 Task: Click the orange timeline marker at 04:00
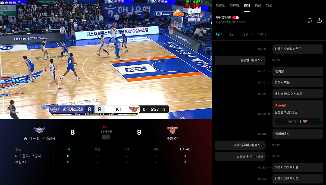pyautogui.click(x=269, y=114)
